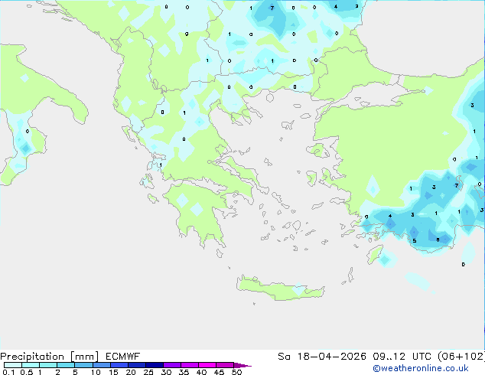The height and width of the screenshot is (375, 485).
Task: Select the Precipitation [mm] title text
Action: tap(50, 357)
